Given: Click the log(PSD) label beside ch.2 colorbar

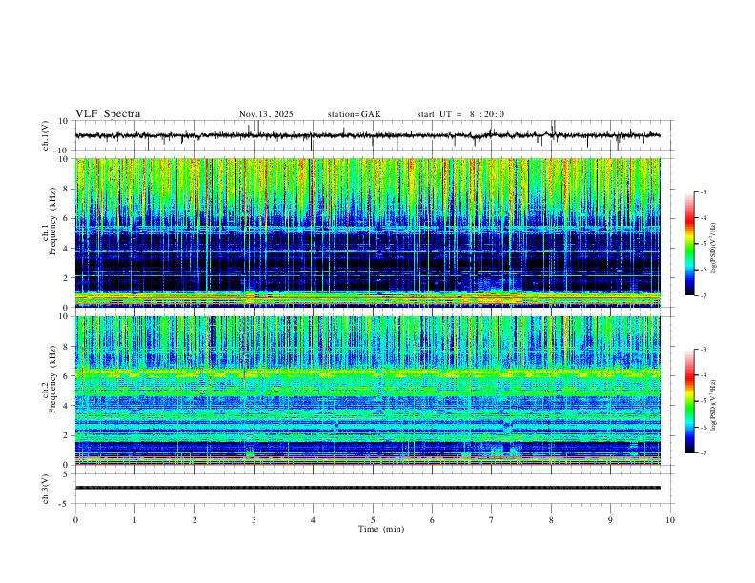Looking at the screenshot, I should (713, 405).
